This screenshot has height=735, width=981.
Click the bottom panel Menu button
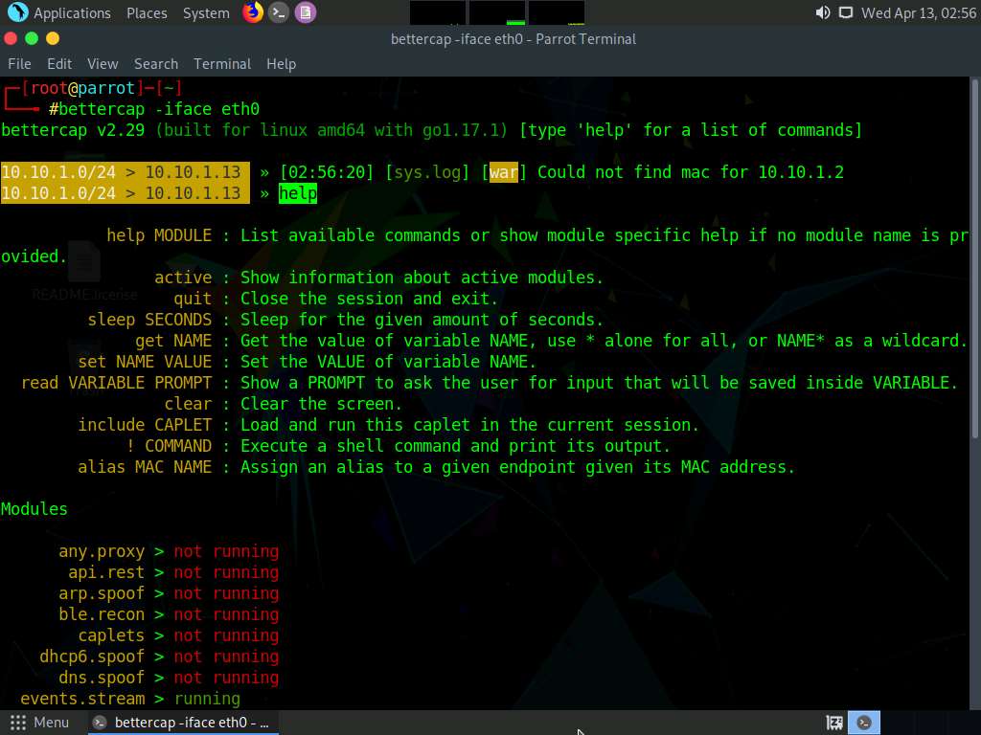pos(39,723)
